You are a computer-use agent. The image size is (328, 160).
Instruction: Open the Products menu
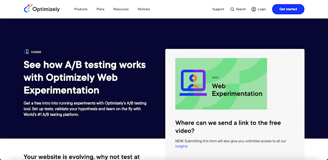tap(81, 9)
